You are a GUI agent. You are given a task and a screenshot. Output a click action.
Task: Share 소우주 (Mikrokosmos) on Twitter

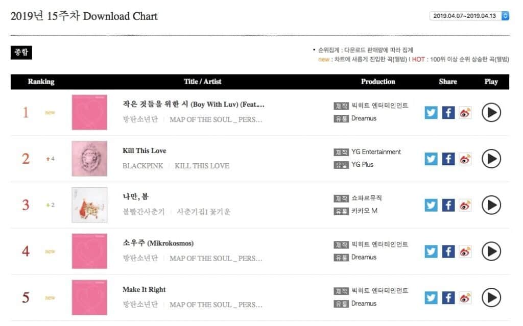[432, 251]
